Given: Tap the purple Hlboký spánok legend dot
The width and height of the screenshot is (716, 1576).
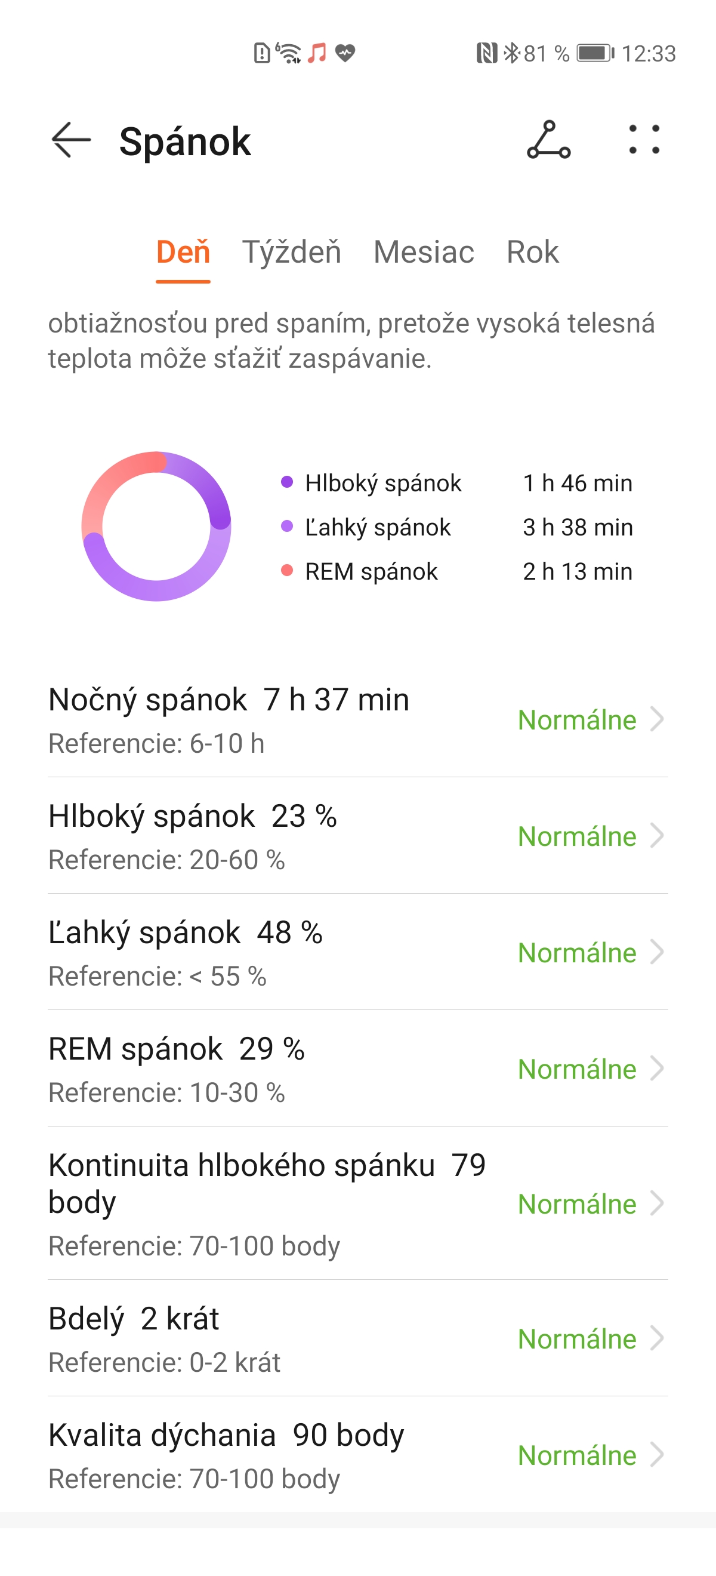Looking at the screenshot, I should 287,482.
